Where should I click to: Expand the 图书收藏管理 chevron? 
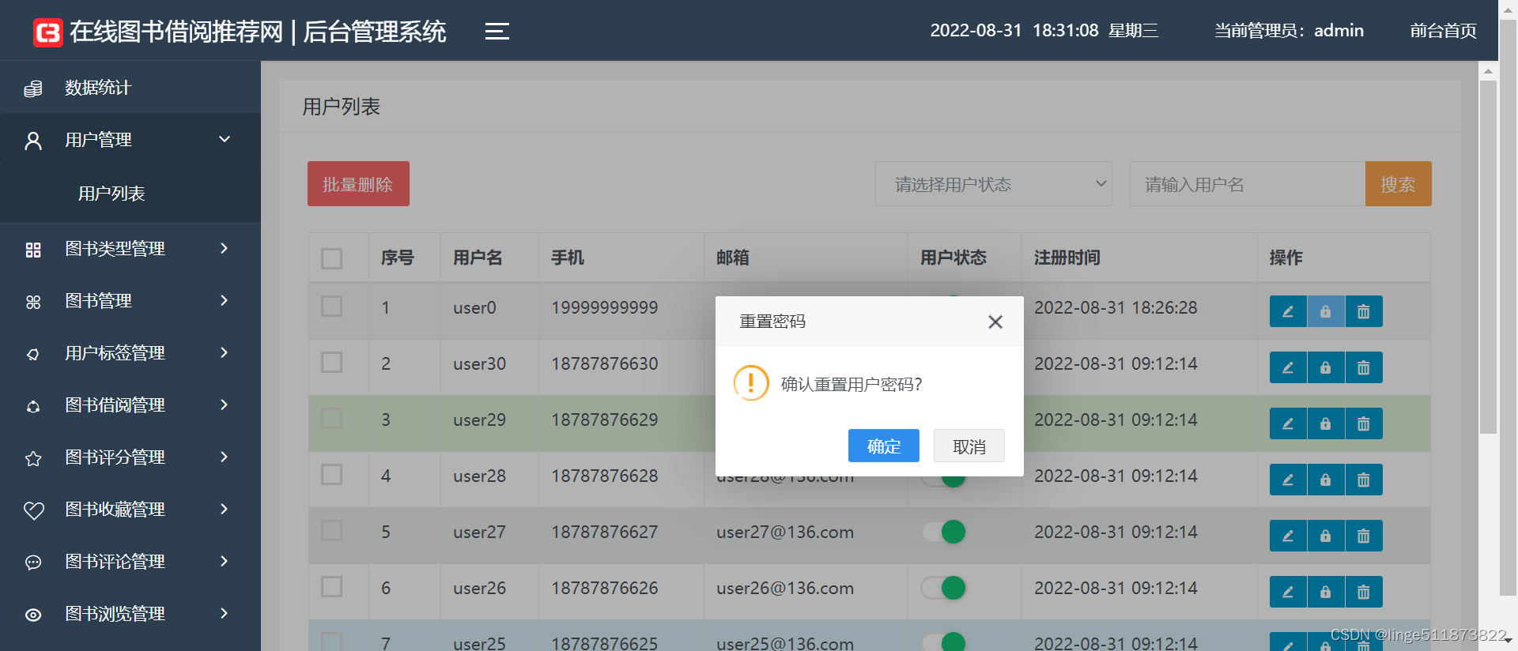(225, 509)
